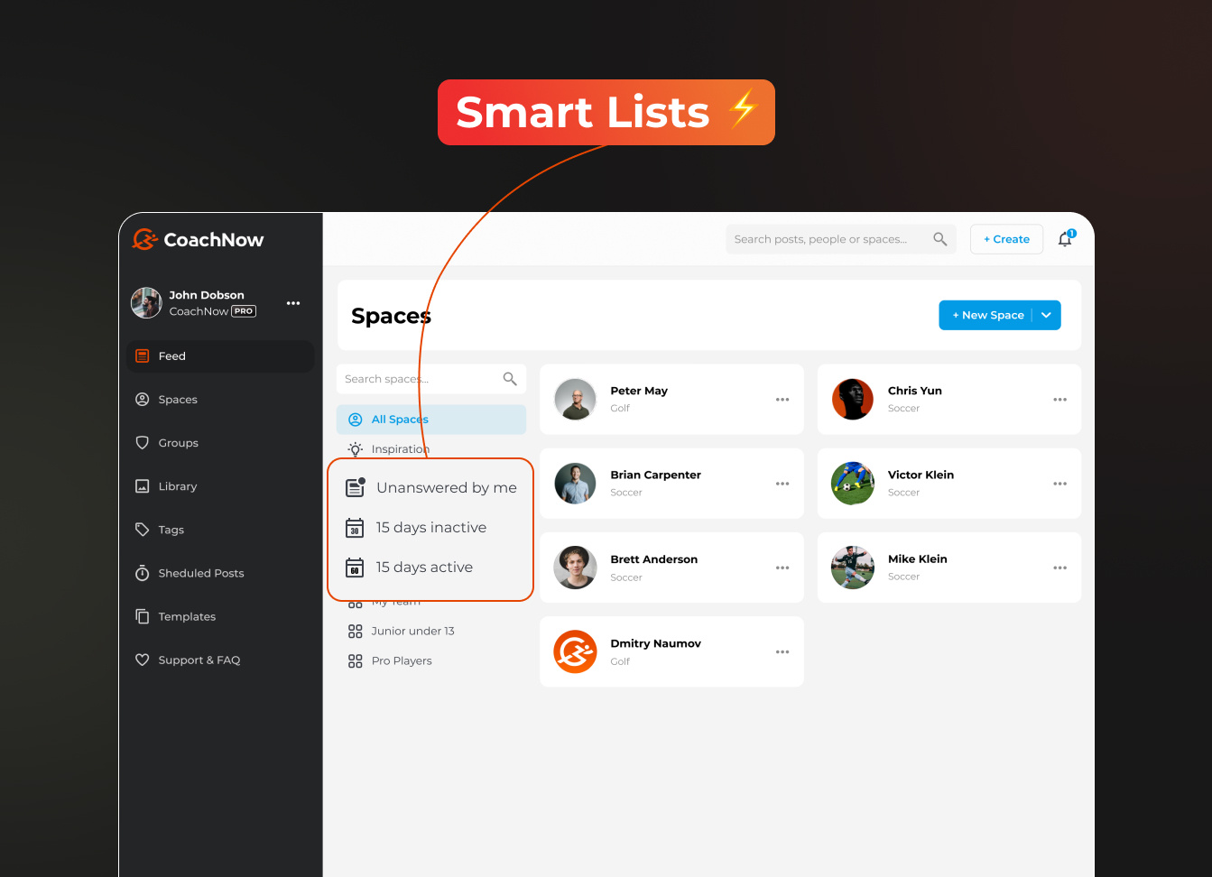
Task: Open John Dobson's profile options menu
Action: pos(293,303)
